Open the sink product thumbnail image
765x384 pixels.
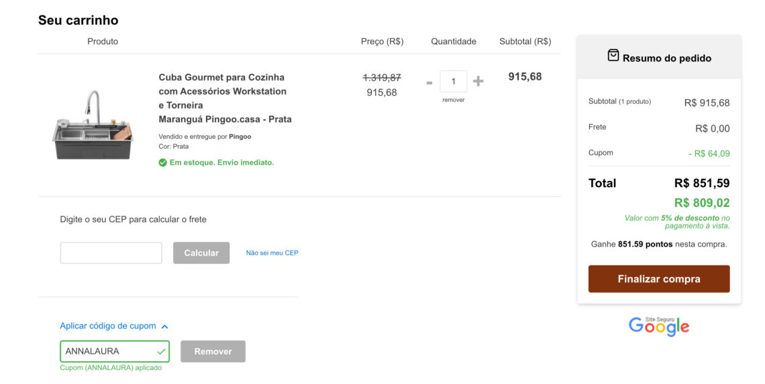tap(92, 125)
